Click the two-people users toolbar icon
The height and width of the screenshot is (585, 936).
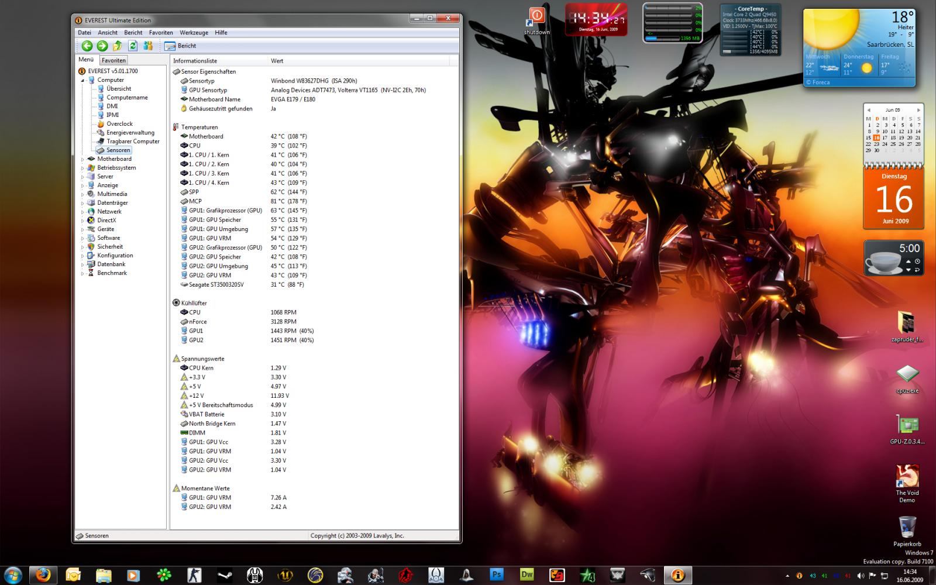coord(148,46)
